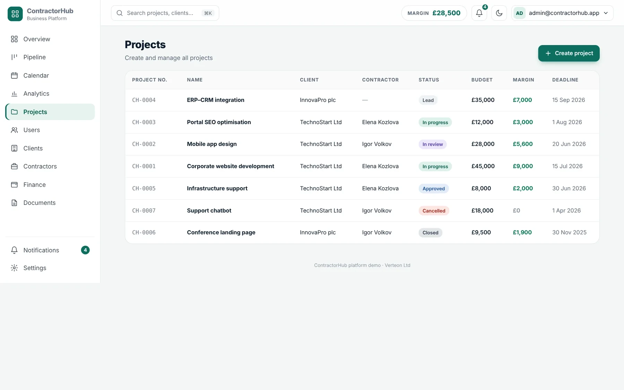Open the ERP–CRM integration project
Screen dimensions: 624x390
click(216, 100)
